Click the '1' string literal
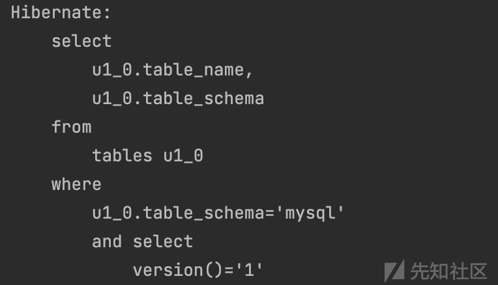 pyautogui.click(x=249, y=270)
